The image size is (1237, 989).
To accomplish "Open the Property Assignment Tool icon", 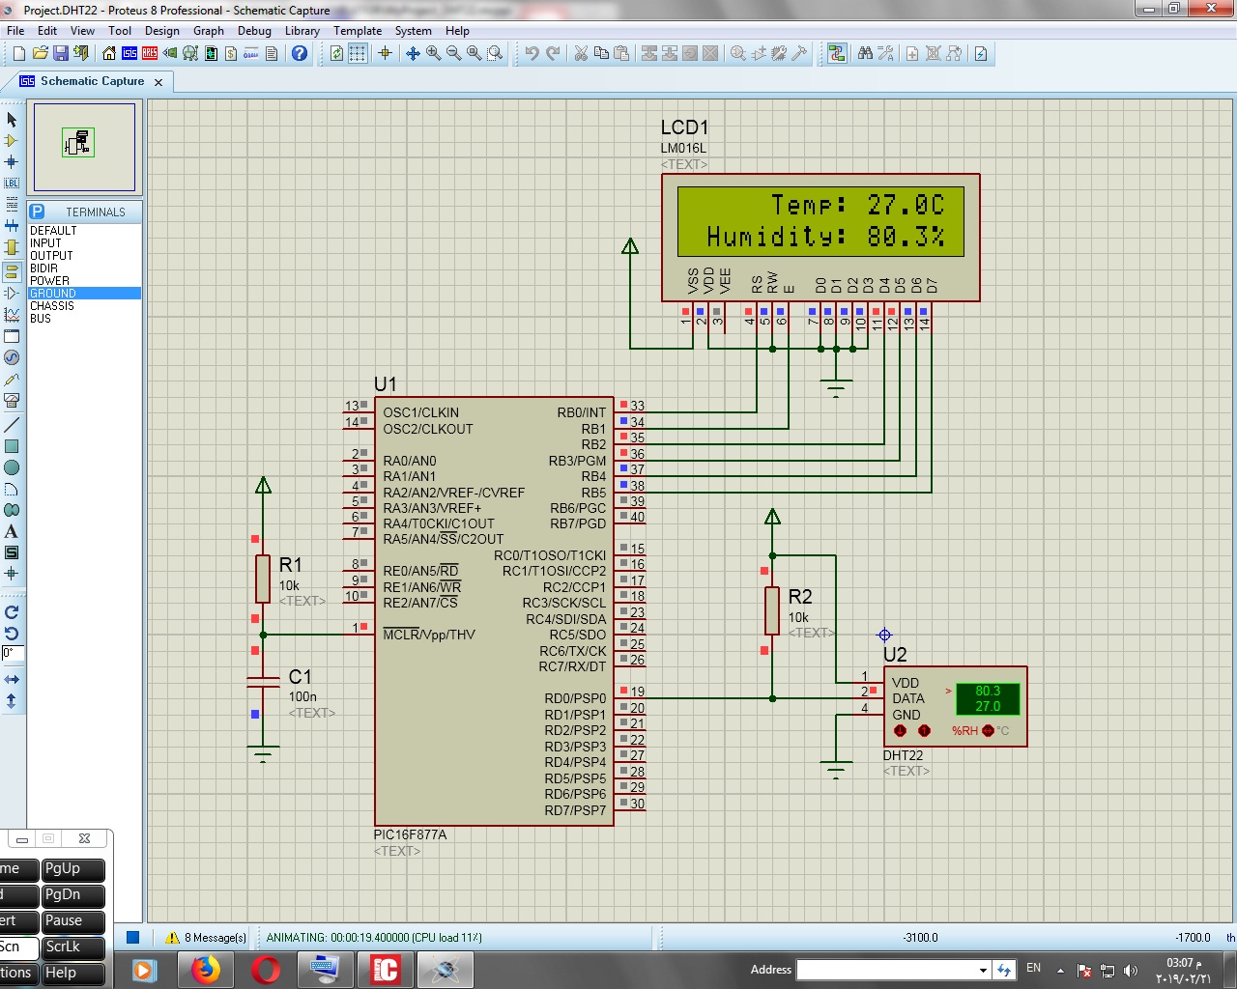I will 885,53.
